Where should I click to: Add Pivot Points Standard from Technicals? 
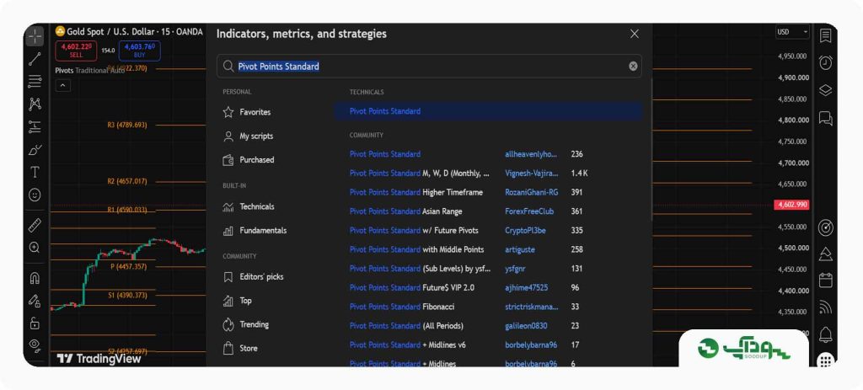tap(488, 111)
